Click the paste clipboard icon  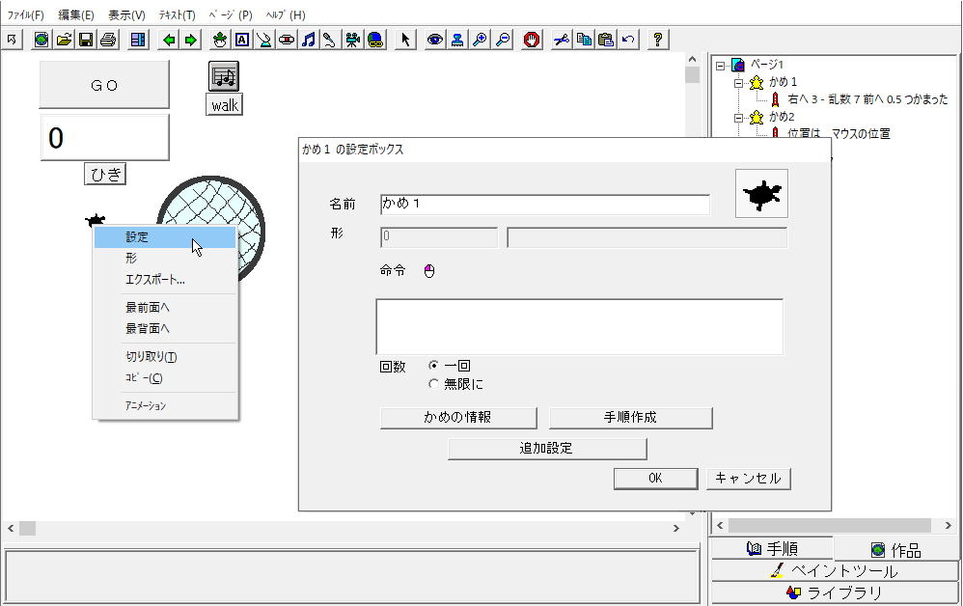pos(606,40)
